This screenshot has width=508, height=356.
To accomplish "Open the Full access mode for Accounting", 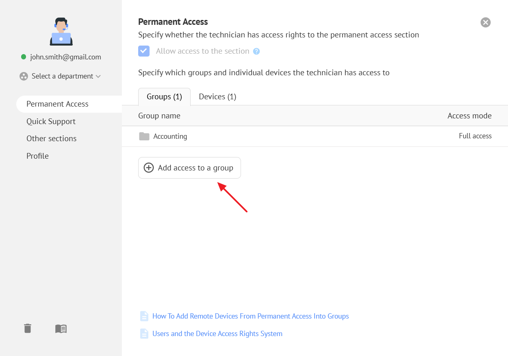I will [475, 136].
